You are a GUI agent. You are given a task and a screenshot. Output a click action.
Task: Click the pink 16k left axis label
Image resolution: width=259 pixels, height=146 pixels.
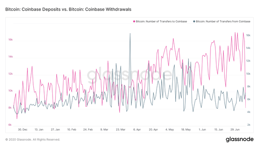click(11, 40)
